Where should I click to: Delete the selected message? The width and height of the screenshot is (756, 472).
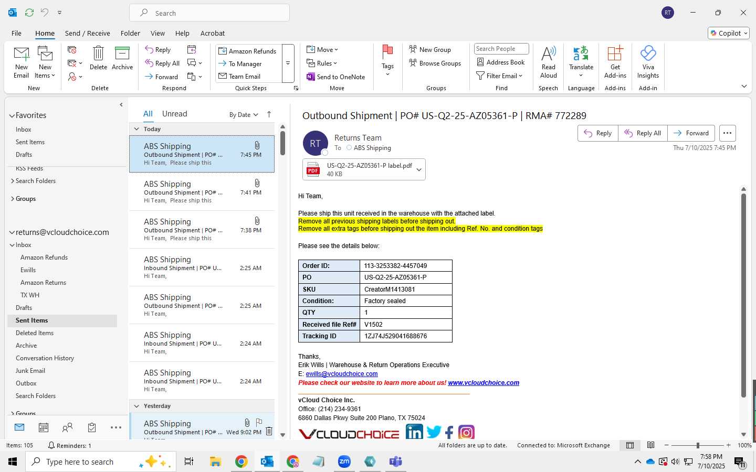coord(98,58)
